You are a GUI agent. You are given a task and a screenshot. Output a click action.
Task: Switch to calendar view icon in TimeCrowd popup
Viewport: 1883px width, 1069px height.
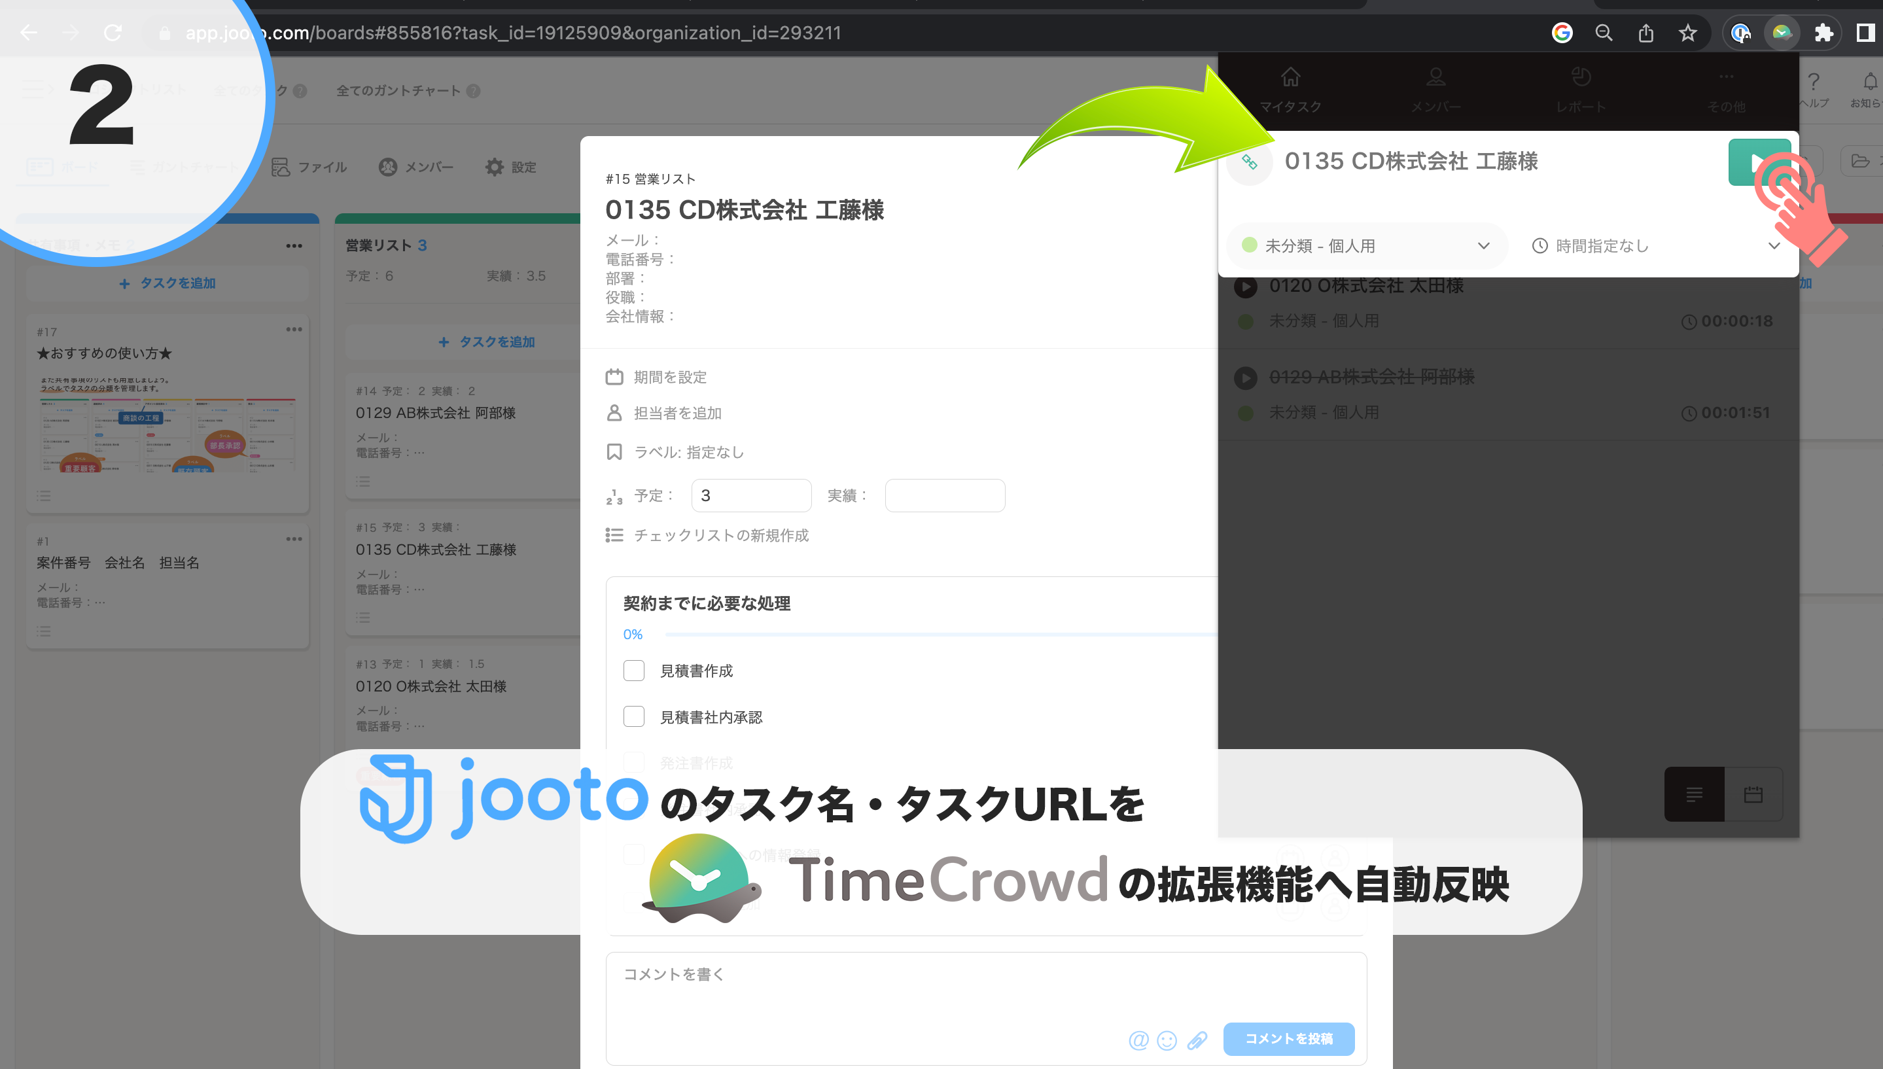tap(1753, 794)
